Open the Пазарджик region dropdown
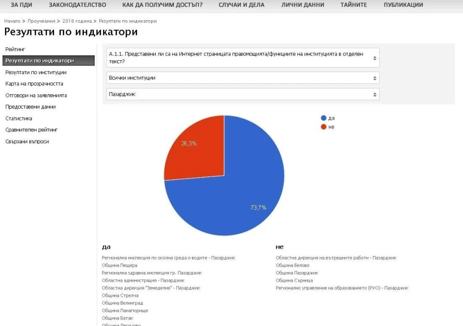This screenshot has width=463, height=326. click(x=243, y=95)
